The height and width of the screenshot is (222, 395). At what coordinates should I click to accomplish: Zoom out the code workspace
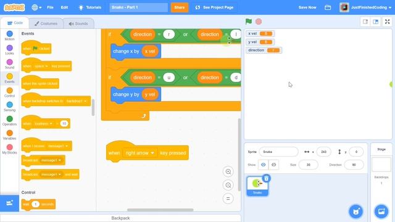(x=228, y=185)
